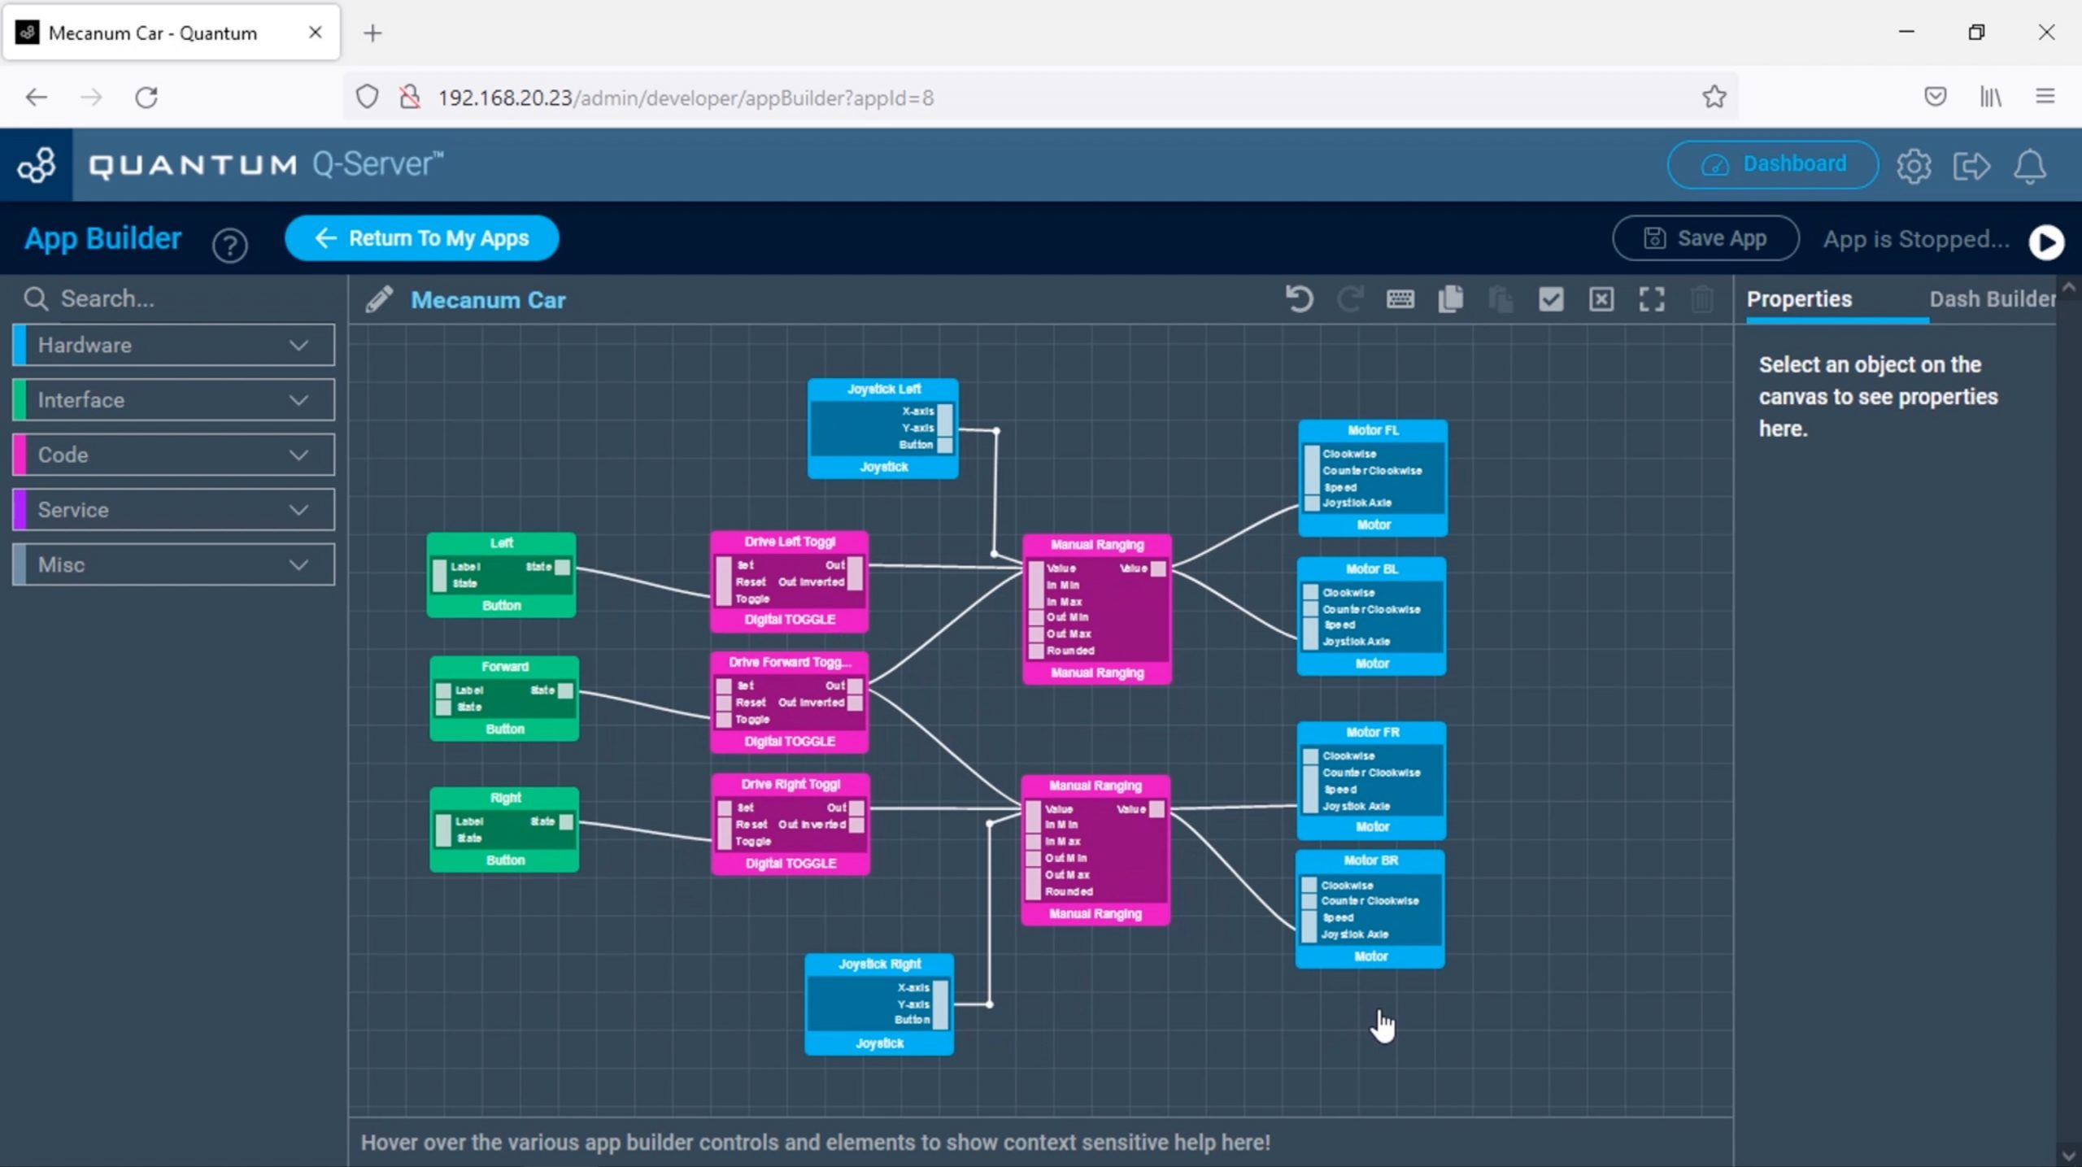Open the notifications bell icon
The width and height of the screenshot is (2082, 1167).
[2029, 166]
